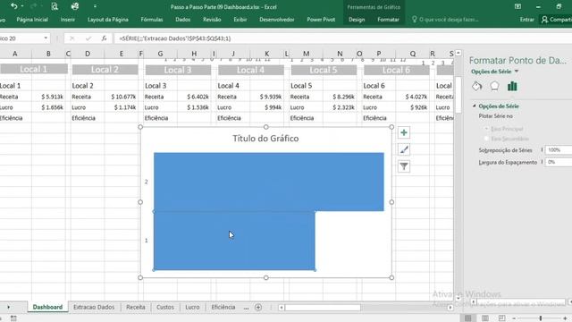Switch to Normal view in status bar
The width and height of the screenshot is (572, 322).
click(468, 318)
